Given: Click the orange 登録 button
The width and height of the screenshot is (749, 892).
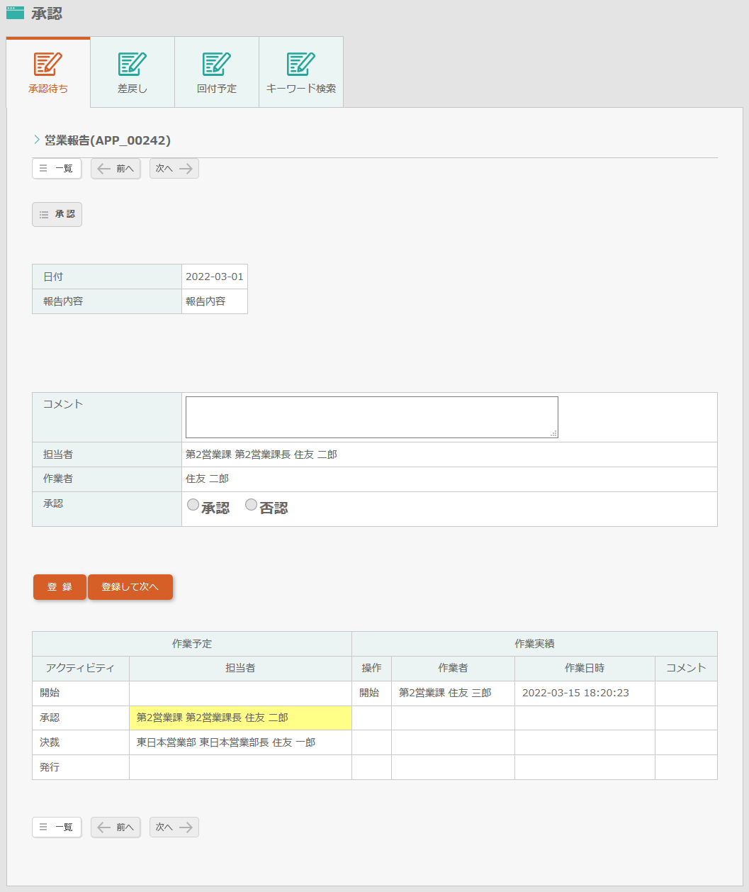Looking at the screenshot, I should 60,587.
